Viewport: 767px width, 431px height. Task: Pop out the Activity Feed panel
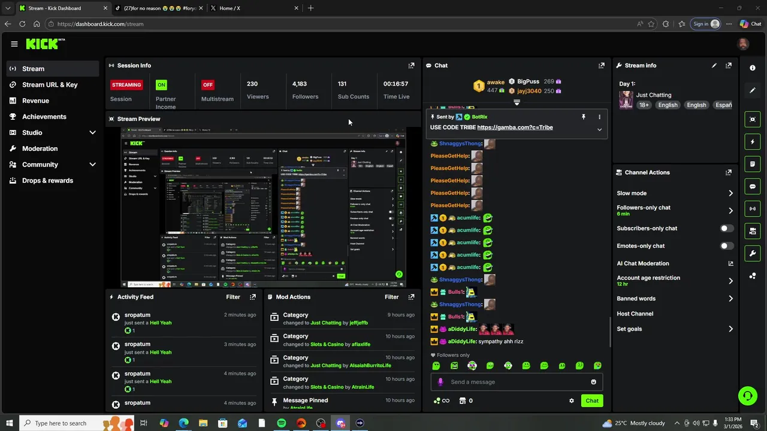tap(252, 297)
